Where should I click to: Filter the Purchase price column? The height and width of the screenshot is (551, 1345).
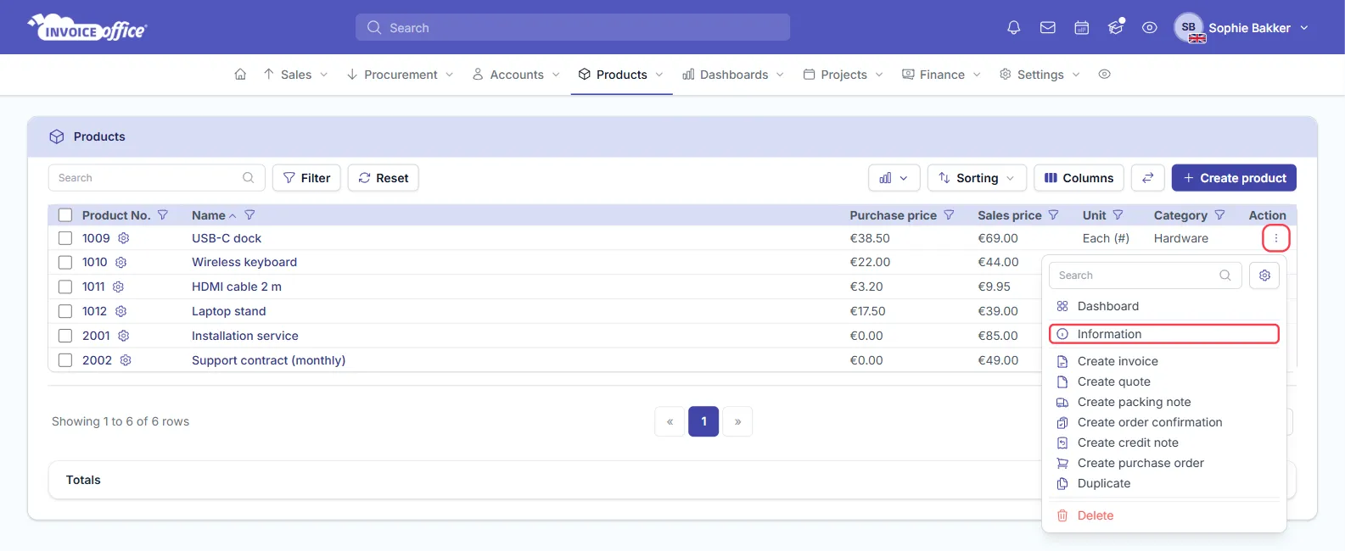tap(949, 215)
